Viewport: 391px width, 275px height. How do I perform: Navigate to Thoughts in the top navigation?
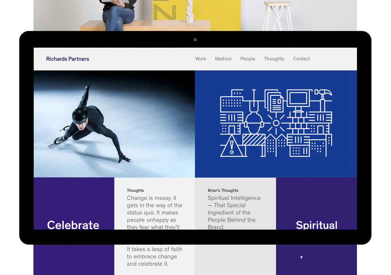click(x=274, y=59)
